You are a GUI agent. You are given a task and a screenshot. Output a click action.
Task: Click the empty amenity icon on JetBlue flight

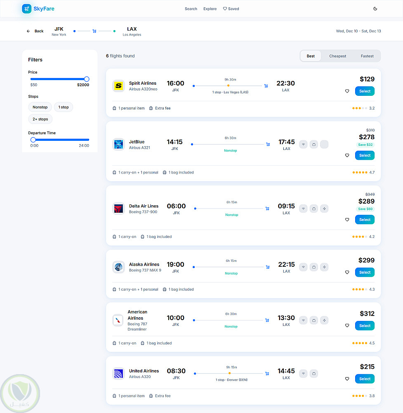324,144
